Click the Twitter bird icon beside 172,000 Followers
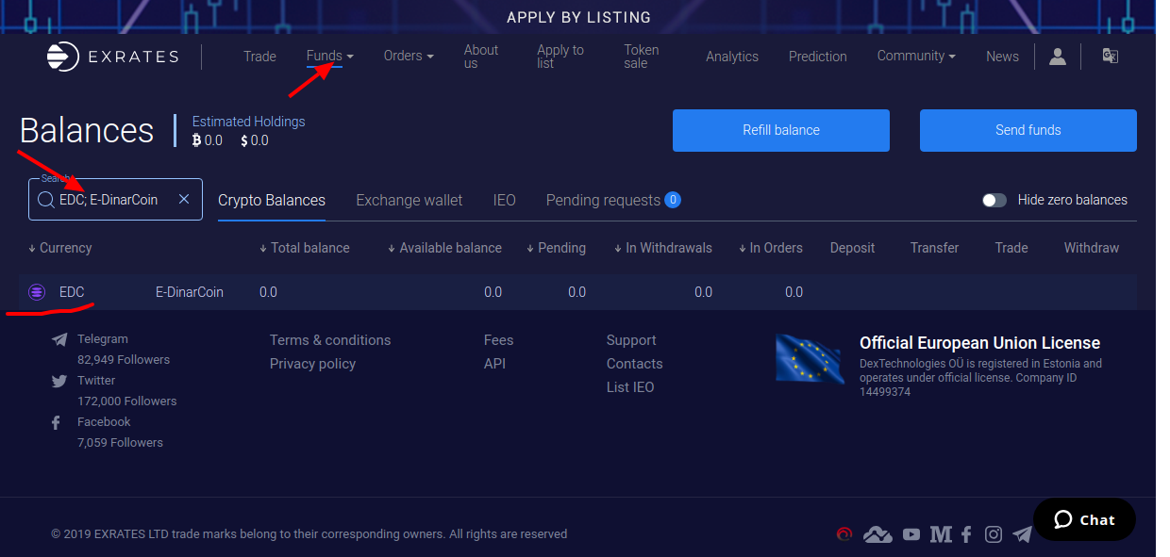This screenshot has height=557, width=1170. (x=59, y=381)
